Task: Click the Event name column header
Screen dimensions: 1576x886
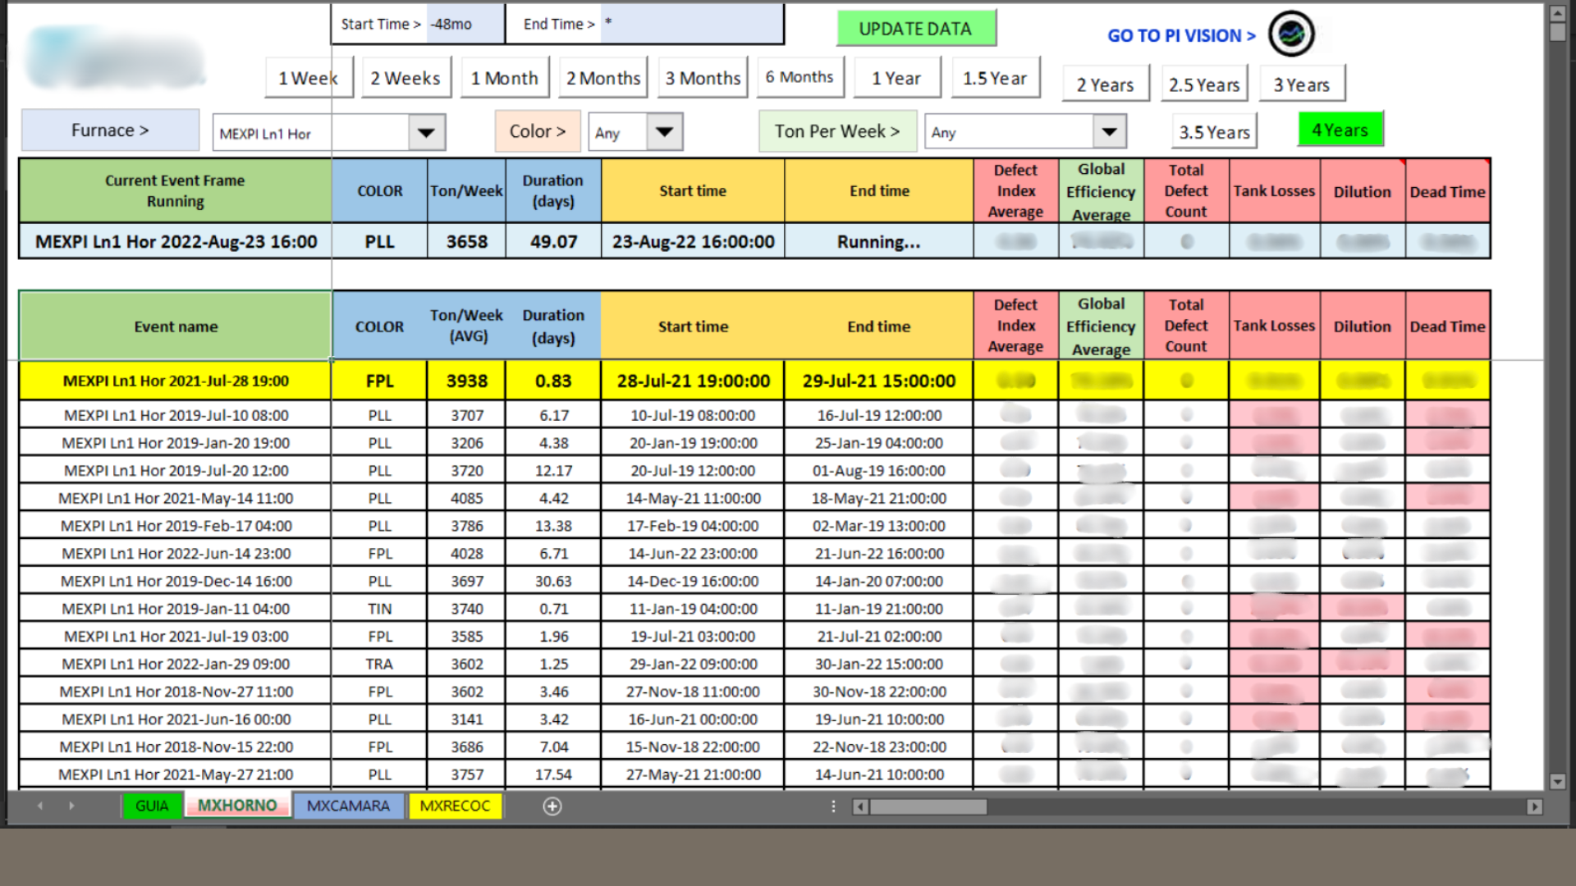Action: coord(176,327)
